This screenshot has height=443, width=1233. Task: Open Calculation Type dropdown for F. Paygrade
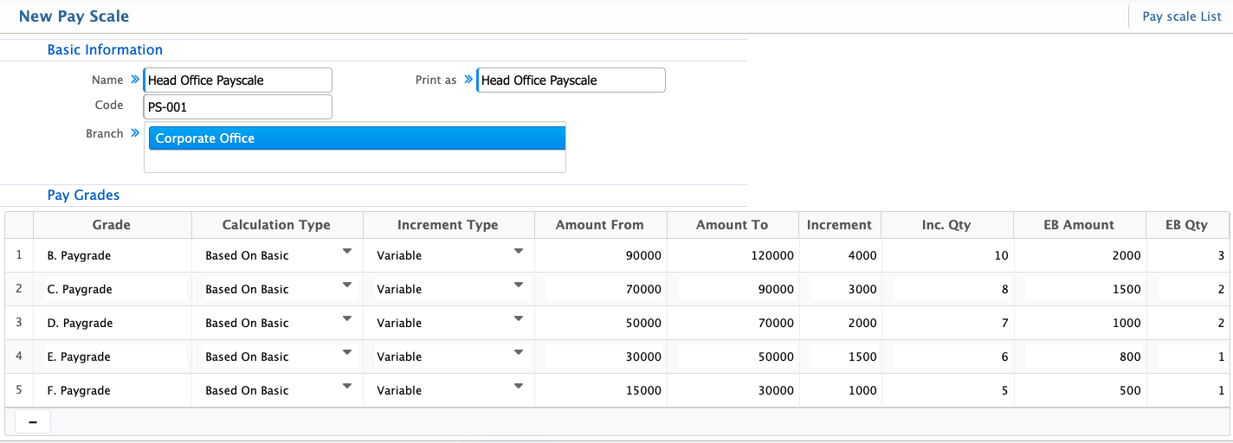pyautogui.click(x=347, y=386)
